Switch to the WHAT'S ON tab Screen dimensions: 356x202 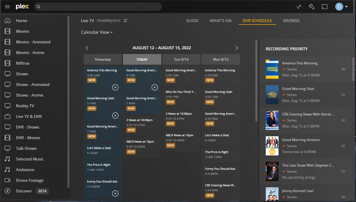[x=221, y=20]
